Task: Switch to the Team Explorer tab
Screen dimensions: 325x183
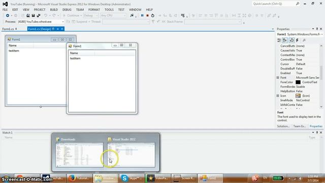Action: (x=300, y=126)
